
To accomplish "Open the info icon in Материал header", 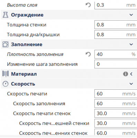I will [126, 74].
